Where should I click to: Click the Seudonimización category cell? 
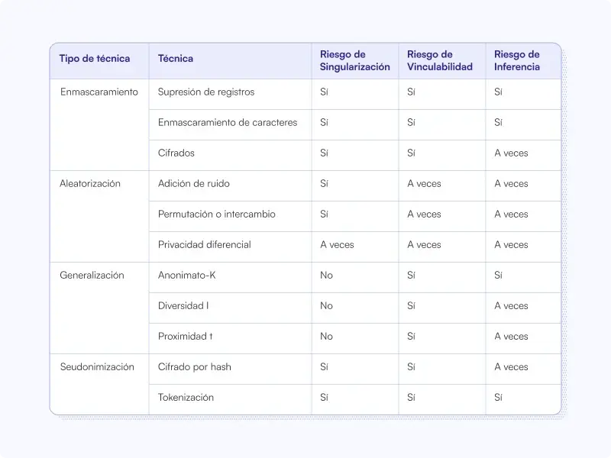coord(99,384)
